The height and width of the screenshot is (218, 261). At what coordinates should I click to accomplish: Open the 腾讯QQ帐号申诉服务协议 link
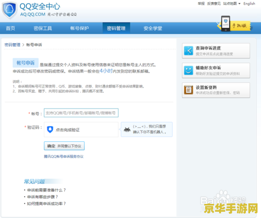[x=64, y=156]
